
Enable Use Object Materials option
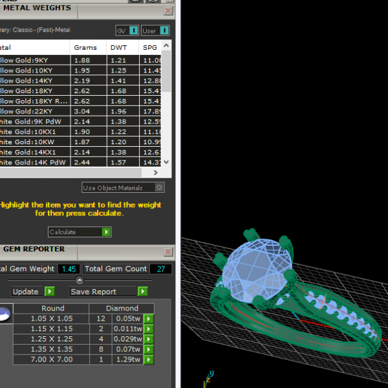[159, 188]
